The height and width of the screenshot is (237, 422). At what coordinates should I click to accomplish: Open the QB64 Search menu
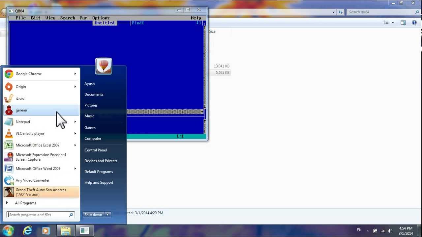point(68,18)
